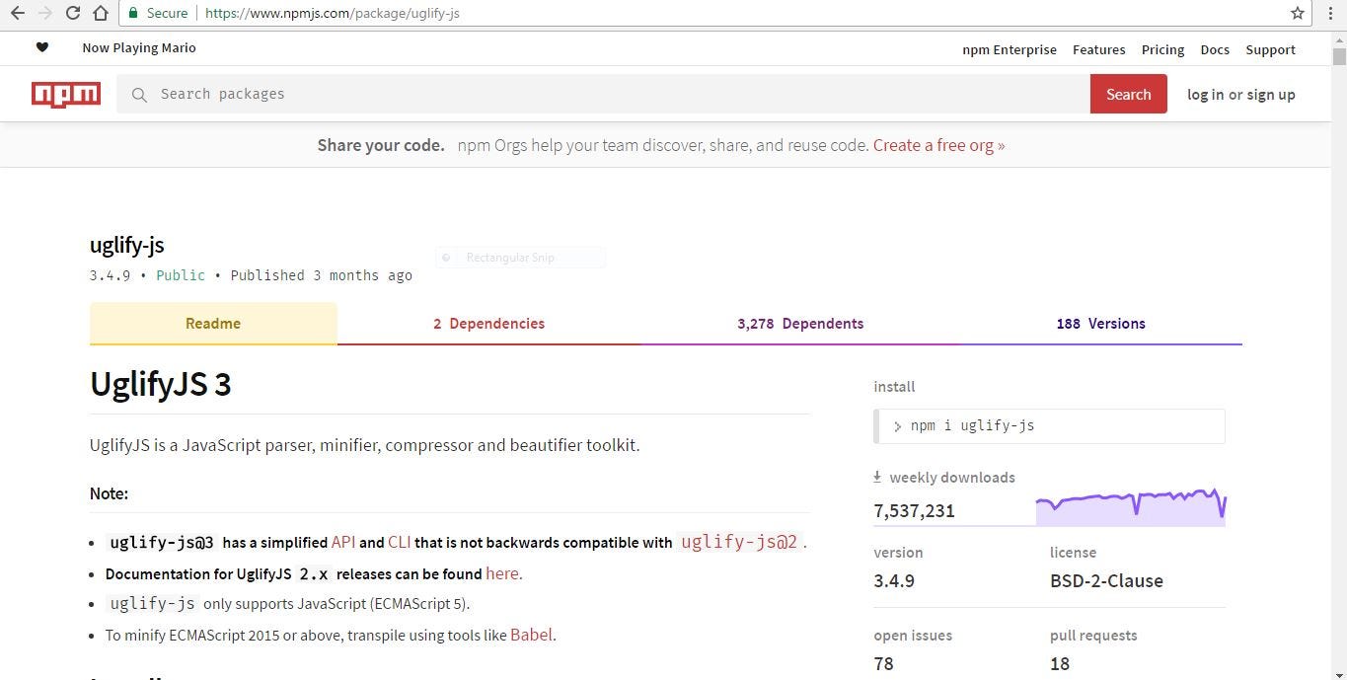Screen dimensions: 1347x680
Task: Click Now Playing Mario text
Action: [139, 47]
